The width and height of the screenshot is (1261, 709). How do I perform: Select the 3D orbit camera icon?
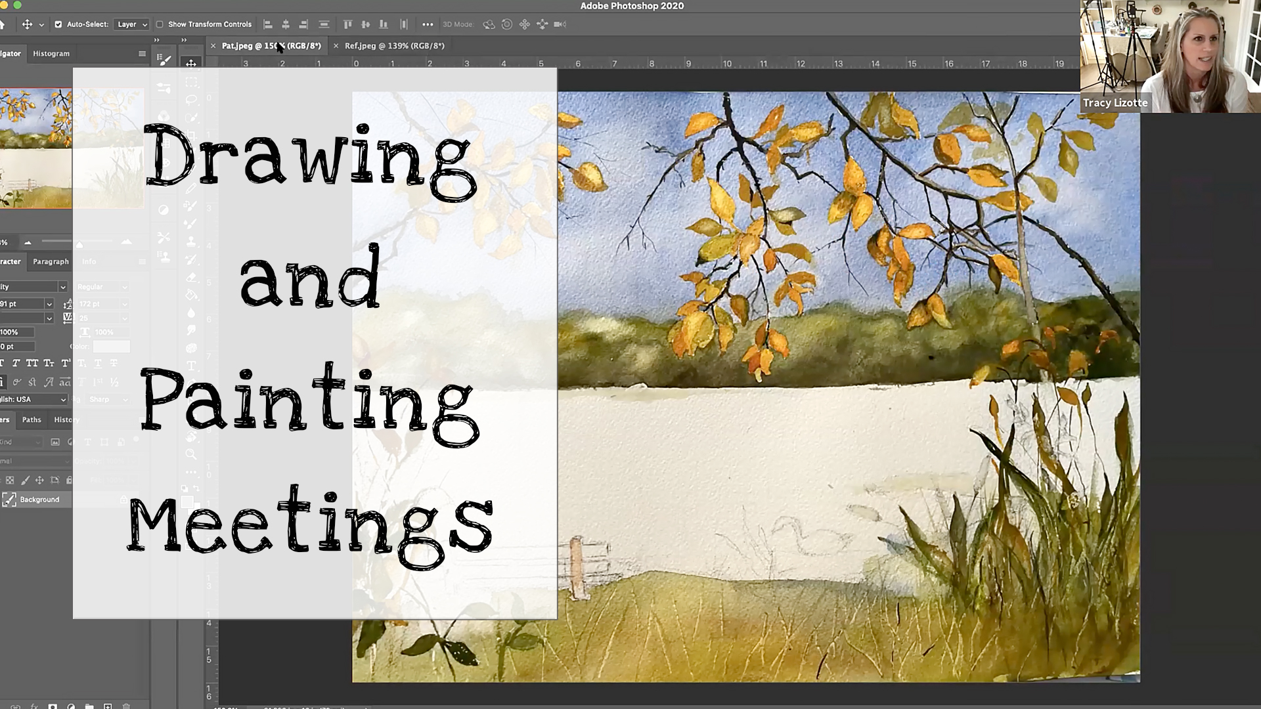[489, 24]
